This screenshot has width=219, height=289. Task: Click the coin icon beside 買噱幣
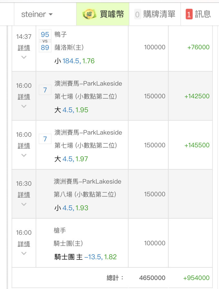click(x=89, y=14)
